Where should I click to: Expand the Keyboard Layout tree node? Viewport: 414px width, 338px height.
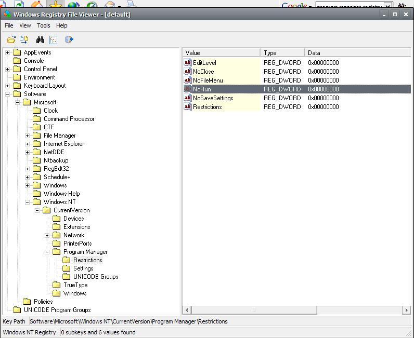coord(7,86)
